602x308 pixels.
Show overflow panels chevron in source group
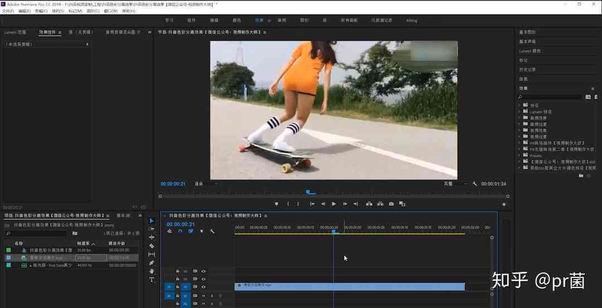tap(150, 32)
